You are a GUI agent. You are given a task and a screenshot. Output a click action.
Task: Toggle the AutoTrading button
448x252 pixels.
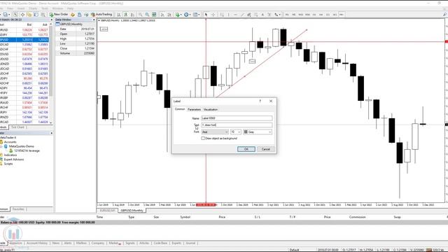tap(101, 14)
